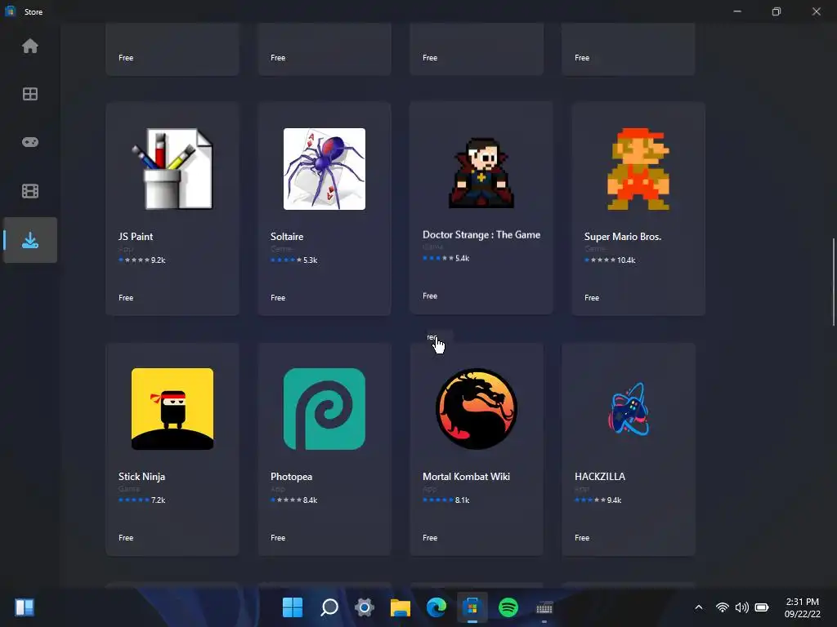Open the volume speaker tray icon

[742, 607]
